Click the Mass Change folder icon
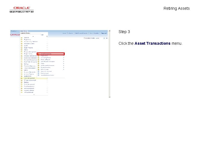This screenshot has height=150, width=200. tap(38, 69)
